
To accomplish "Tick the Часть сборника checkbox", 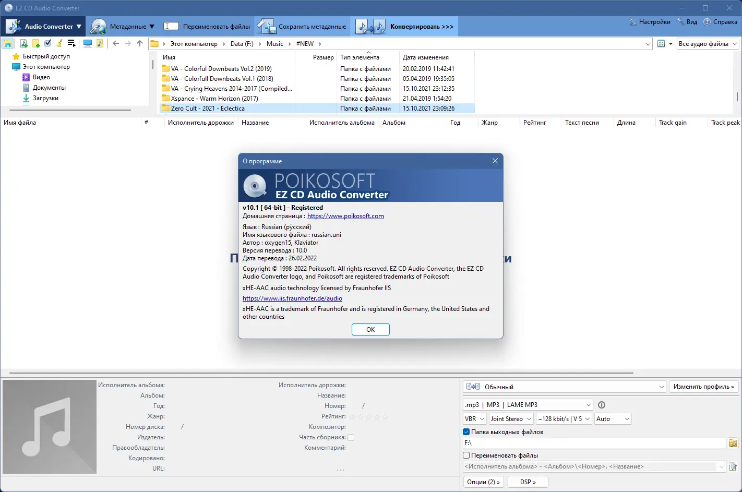I will pyautogui.click(x=351, y=437).
